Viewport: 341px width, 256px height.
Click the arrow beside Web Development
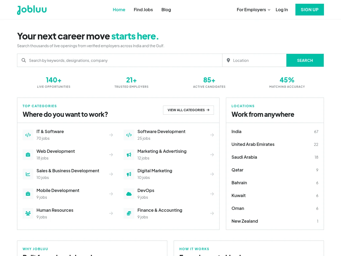111,155
